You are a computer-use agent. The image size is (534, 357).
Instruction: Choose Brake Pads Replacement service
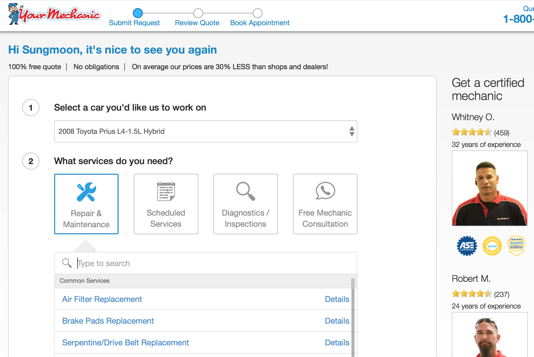pyautogui.click(x=108, y=321)
